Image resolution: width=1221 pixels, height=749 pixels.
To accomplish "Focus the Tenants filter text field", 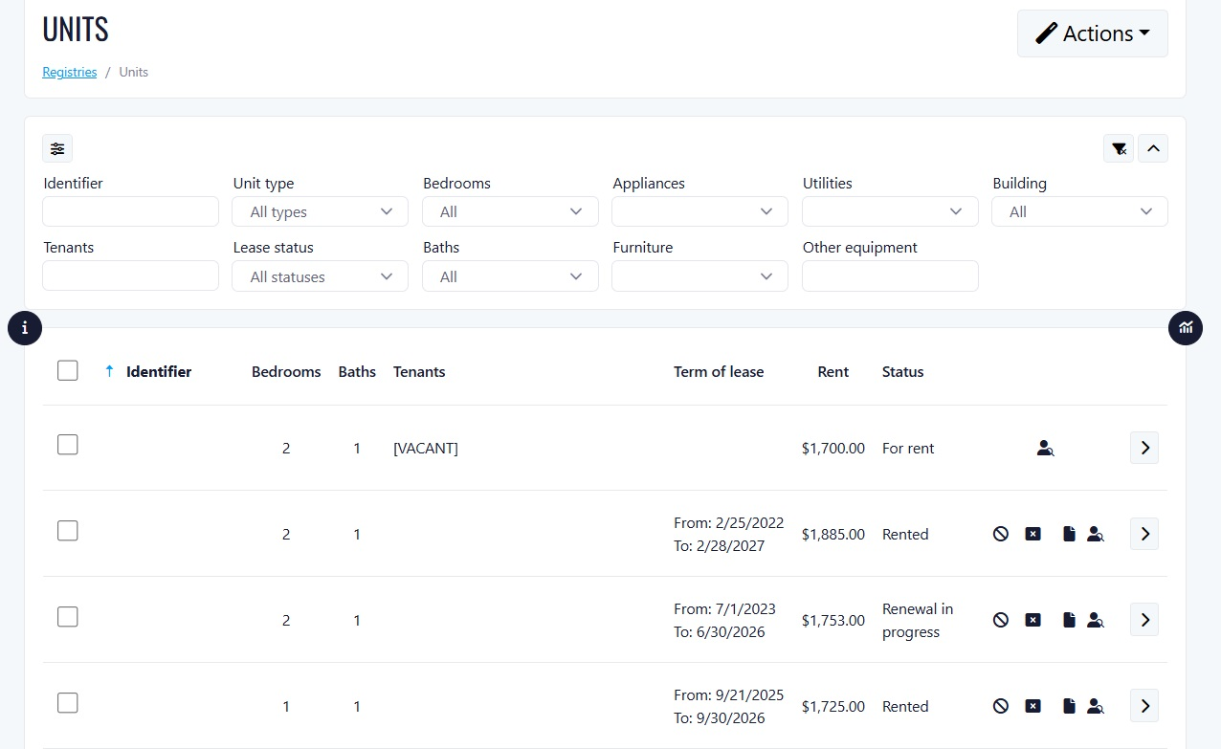I will pos(130,276).
